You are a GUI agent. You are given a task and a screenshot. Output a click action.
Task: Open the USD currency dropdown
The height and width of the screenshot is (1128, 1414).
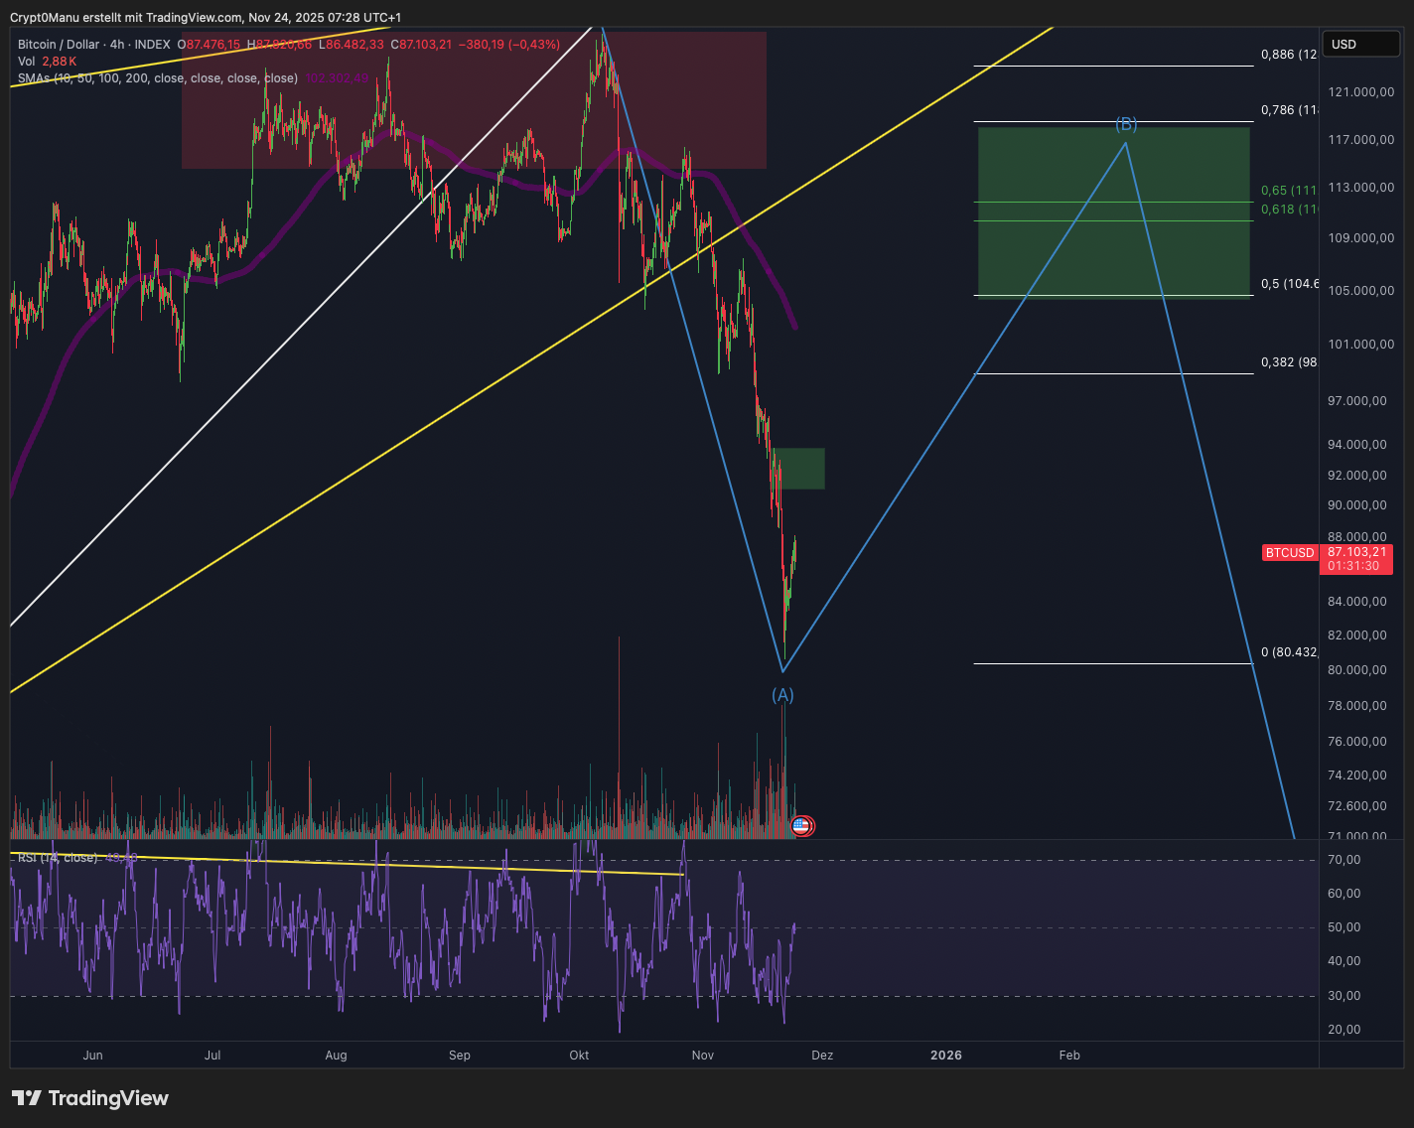click(1362, 45)
